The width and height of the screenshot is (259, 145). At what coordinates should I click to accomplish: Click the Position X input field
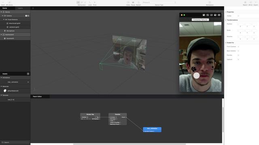click(240, 24)
